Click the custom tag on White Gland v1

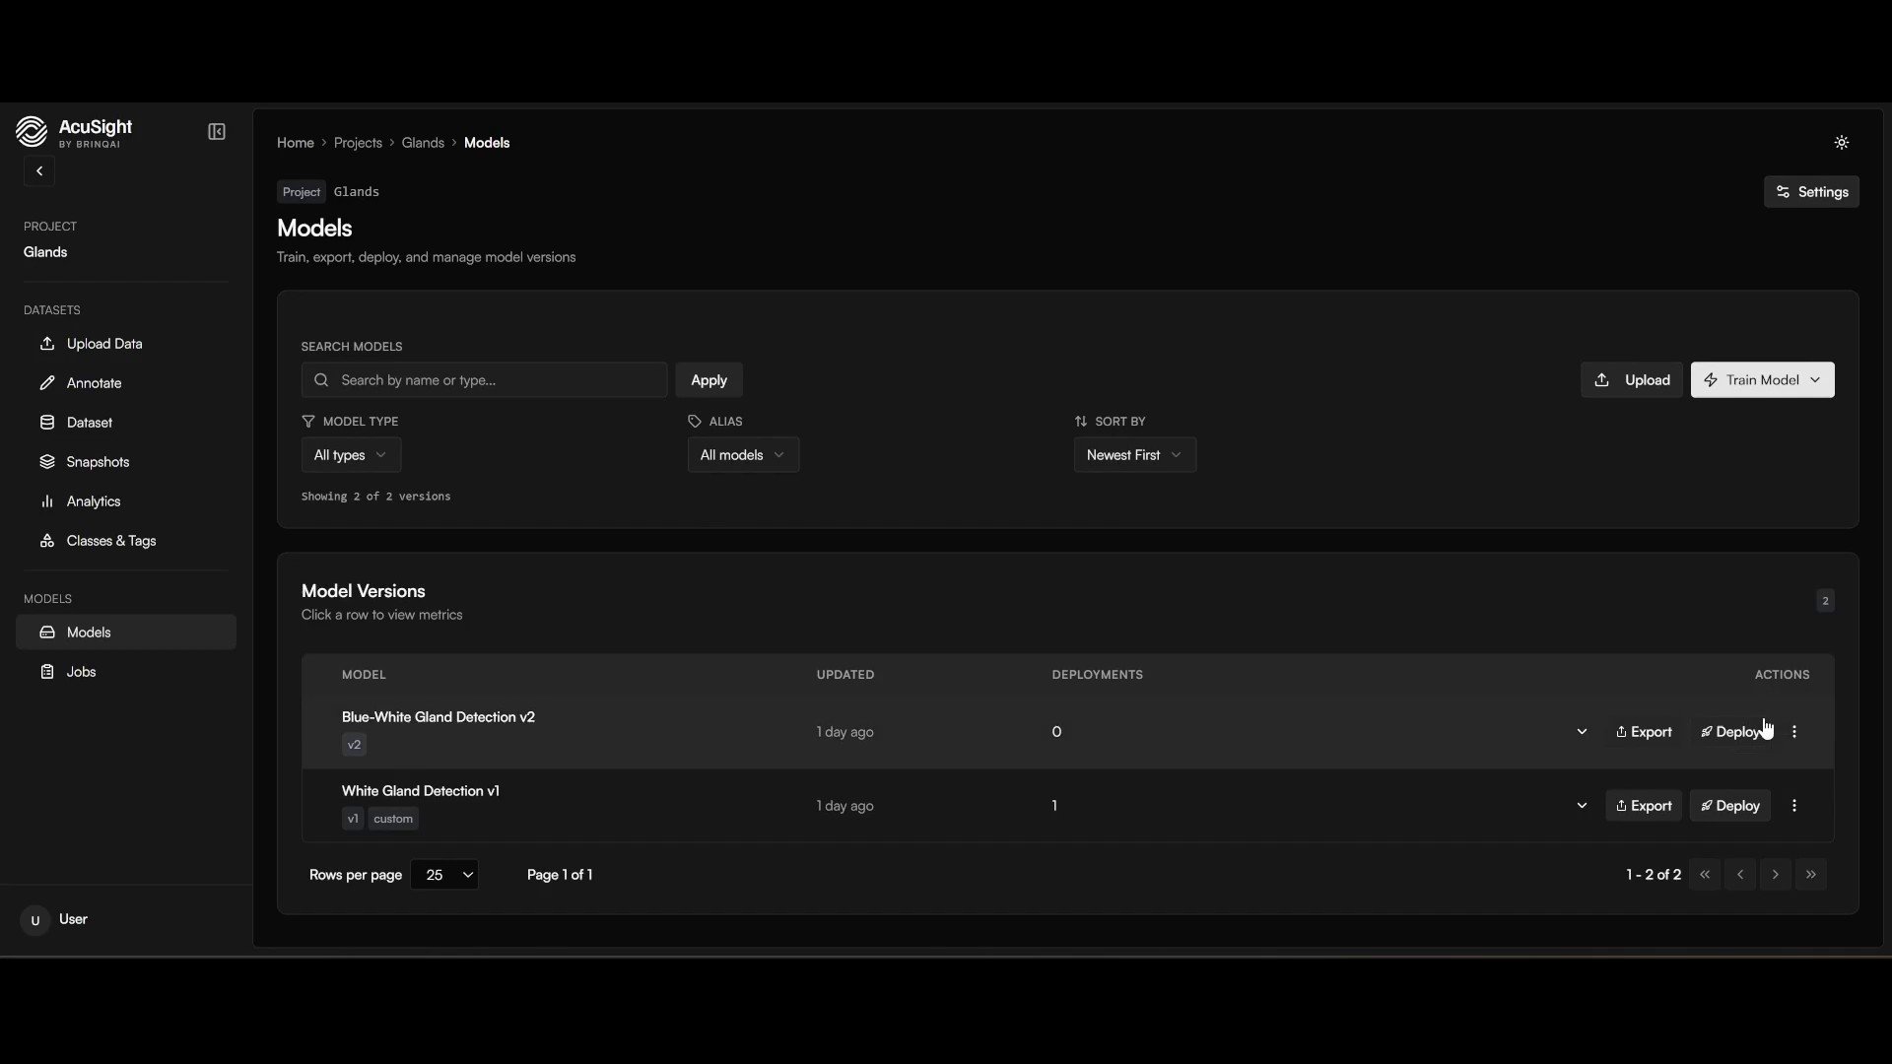393,819
